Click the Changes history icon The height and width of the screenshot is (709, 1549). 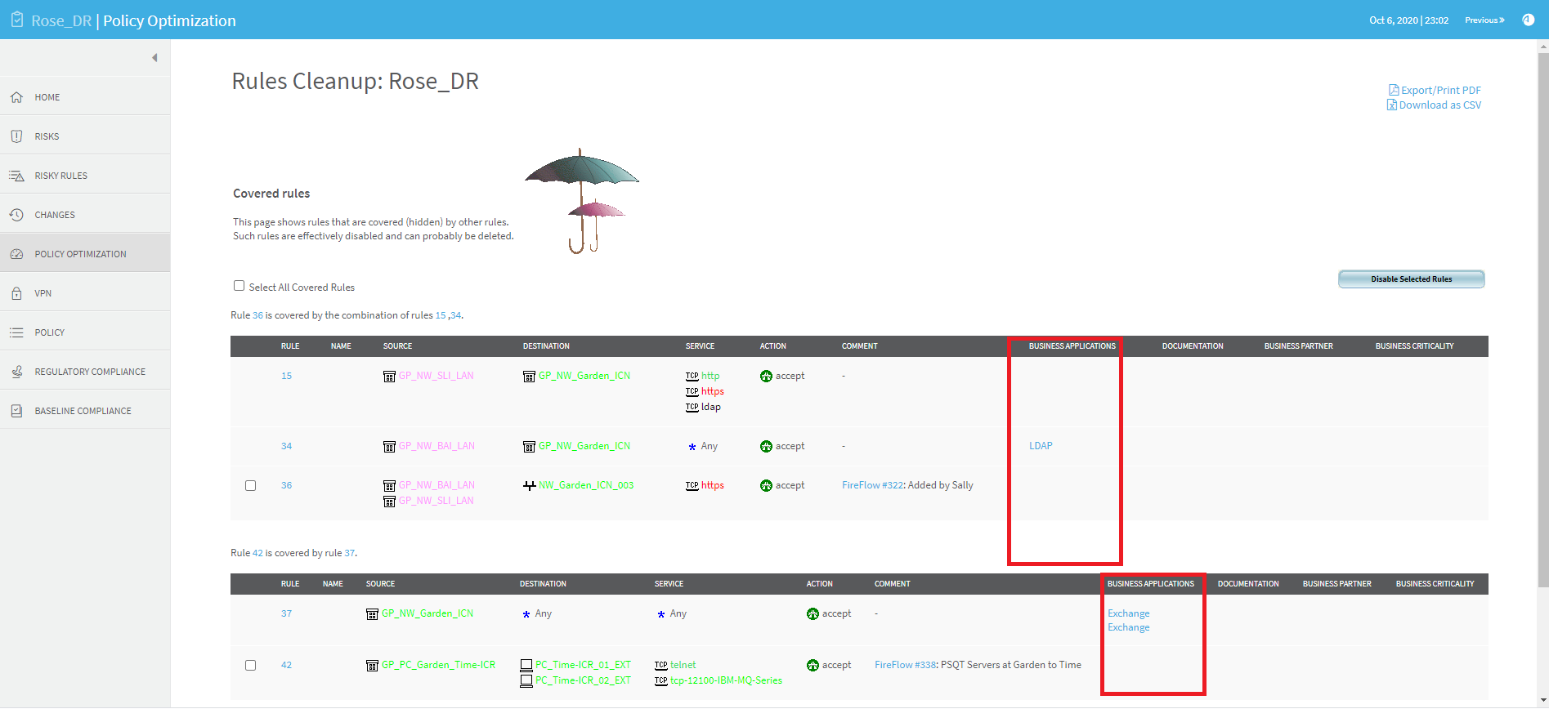pos(16,215)
